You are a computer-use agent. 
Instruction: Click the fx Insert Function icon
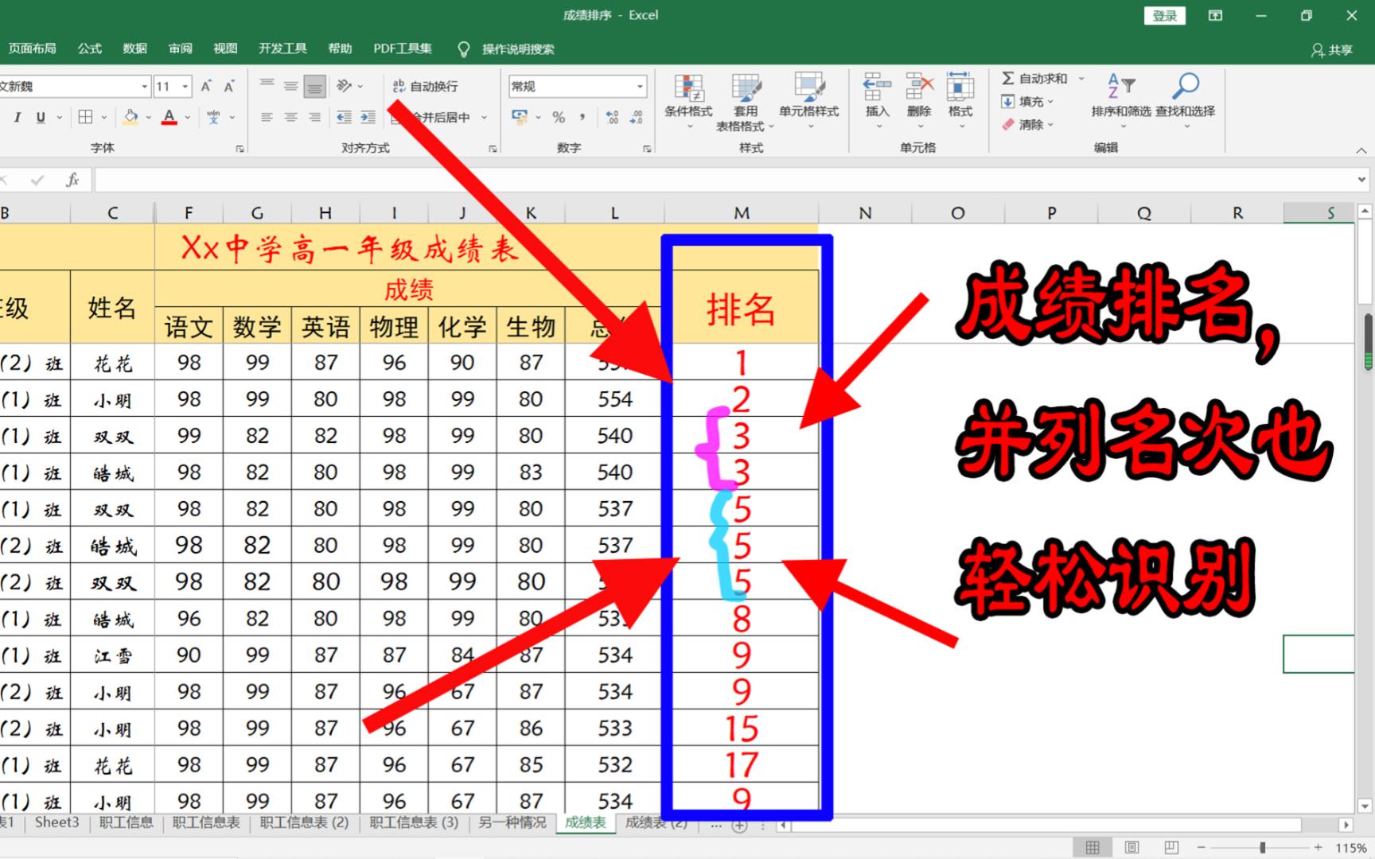(x=72, y=181)
